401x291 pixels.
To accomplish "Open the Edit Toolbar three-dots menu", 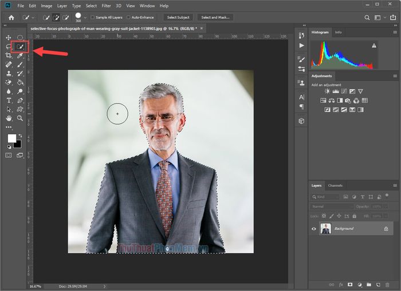I will point(9,127).
